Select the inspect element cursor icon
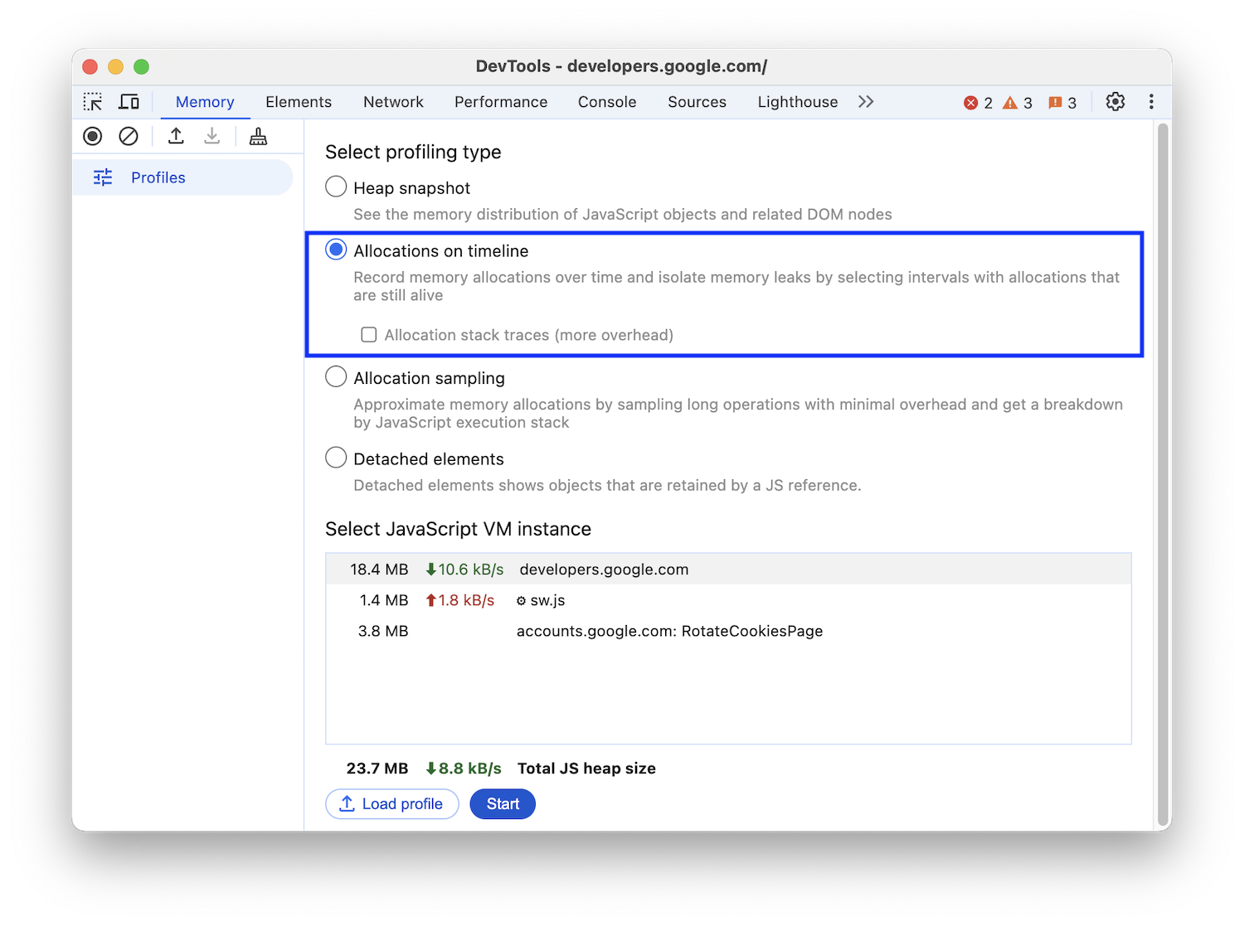 tap(93, 101)
